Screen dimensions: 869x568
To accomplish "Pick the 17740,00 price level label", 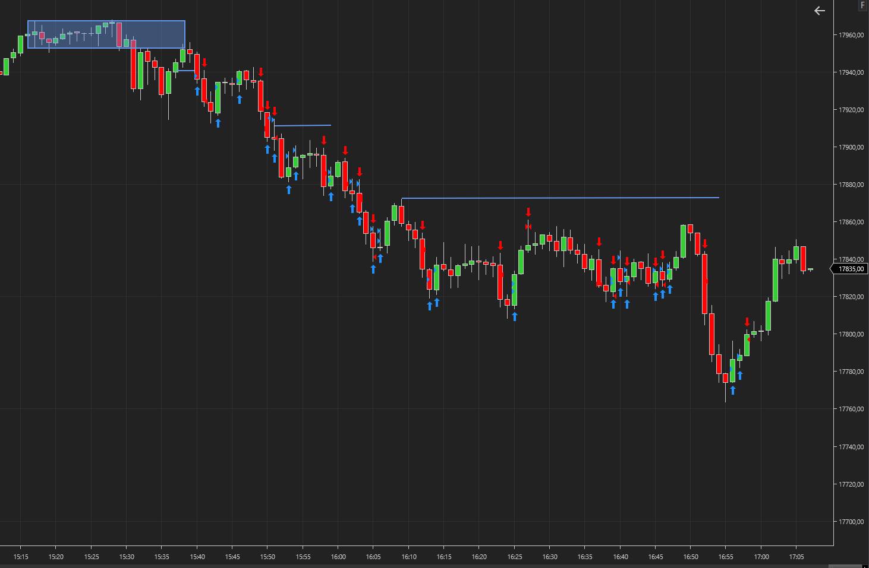I will [x=851, y=447].
